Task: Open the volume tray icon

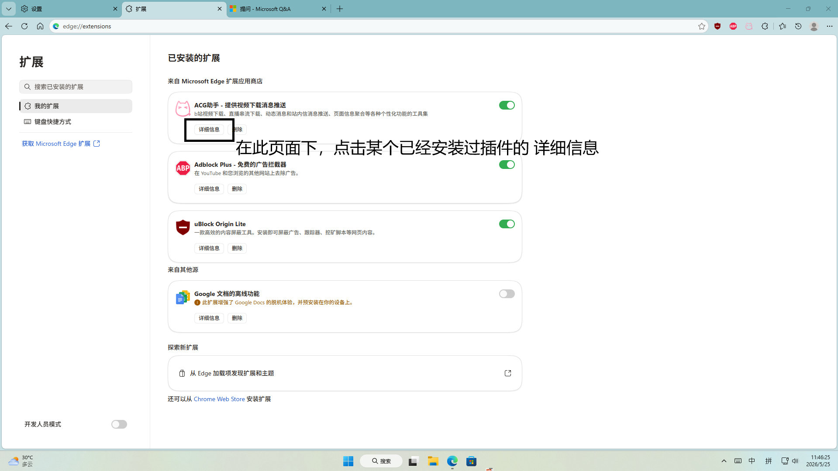Action: pyautogui.click(x=795, y=461)
